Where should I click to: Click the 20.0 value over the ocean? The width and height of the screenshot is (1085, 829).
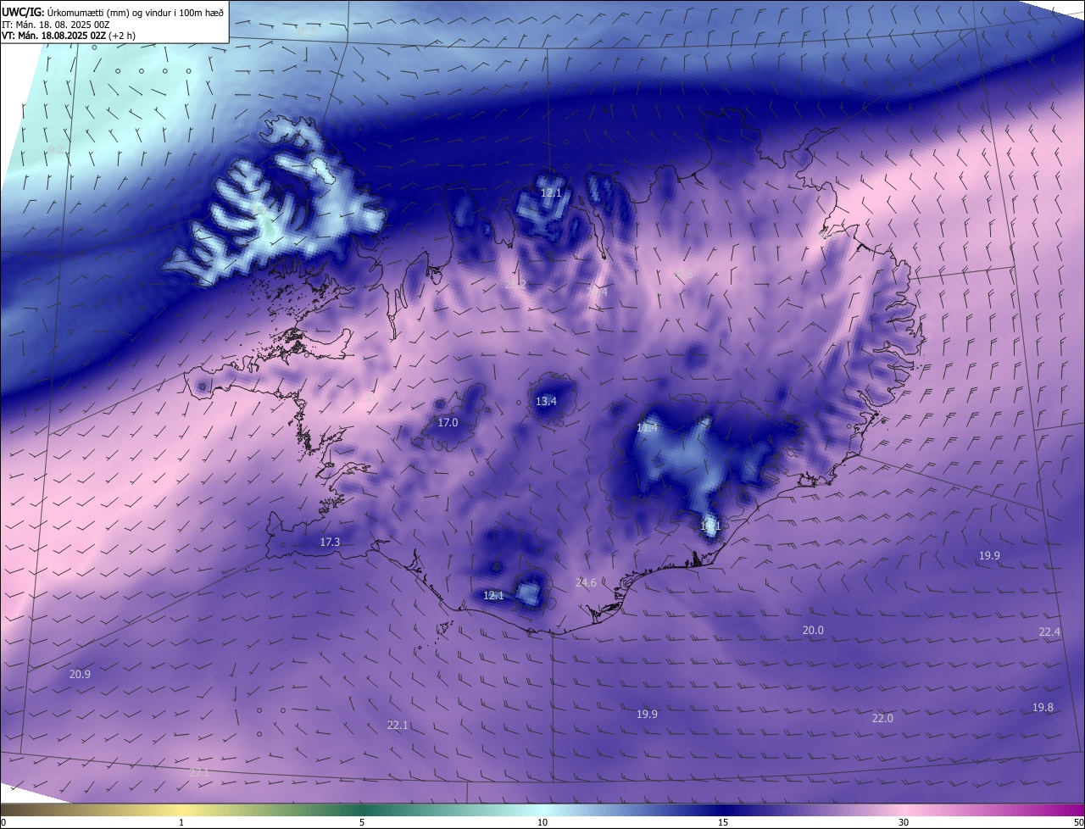pyautogui.click(x=813, y=630)
